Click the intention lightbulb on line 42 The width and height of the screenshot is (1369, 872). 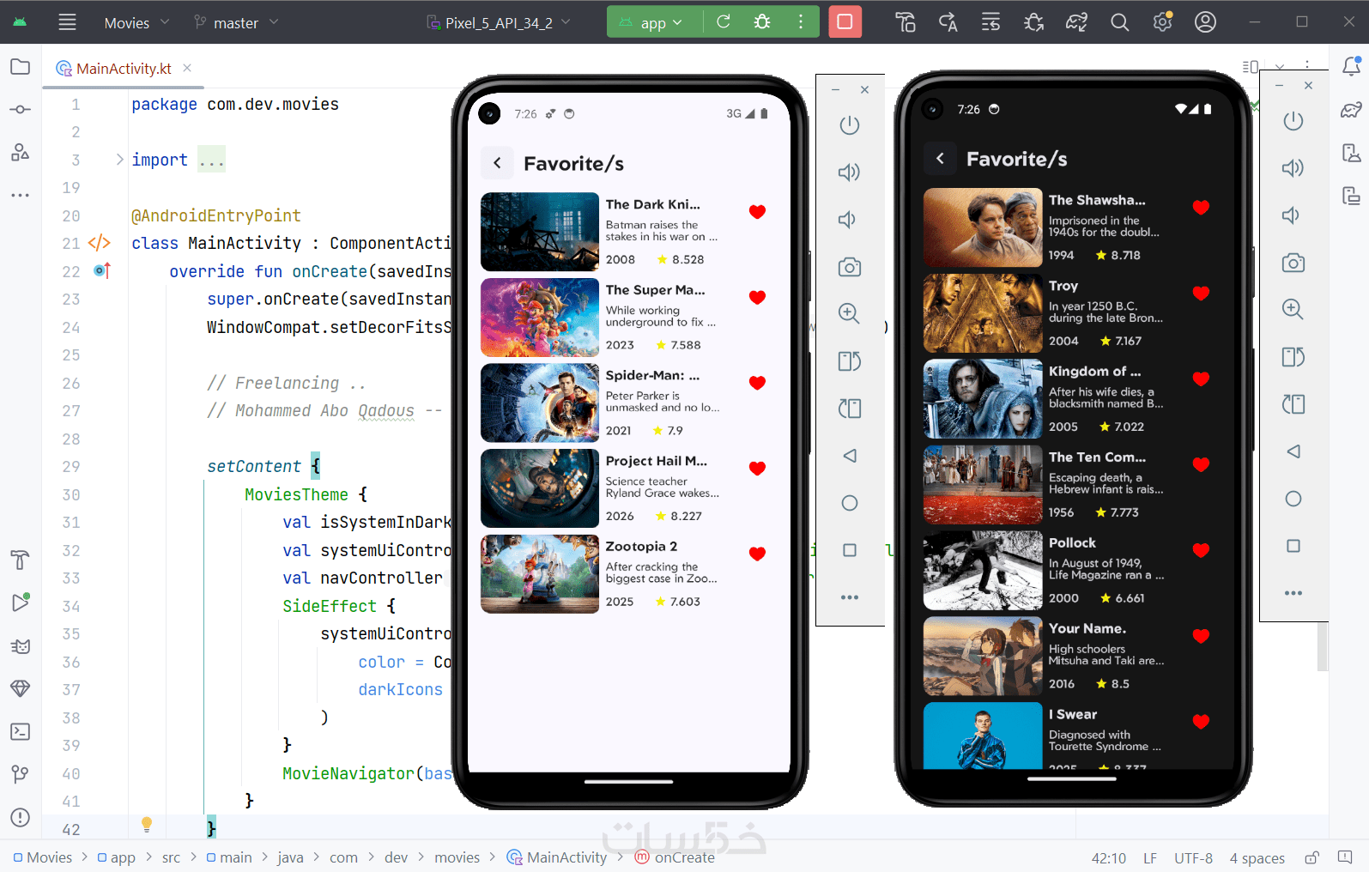pyautogui.click(x=147, y=825)
